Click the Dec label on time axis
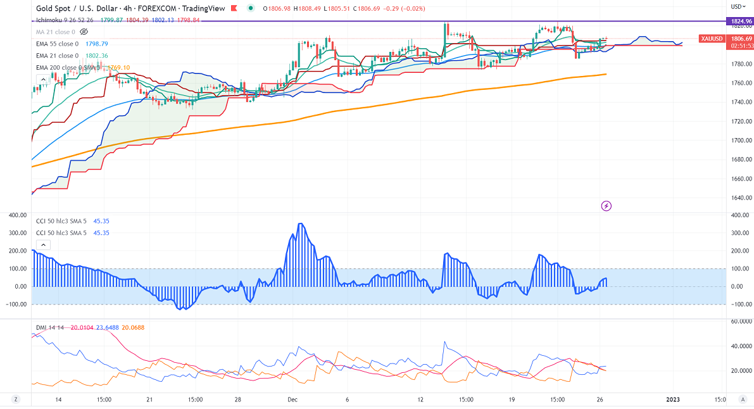The image size is (754, 409). point(292,400)
